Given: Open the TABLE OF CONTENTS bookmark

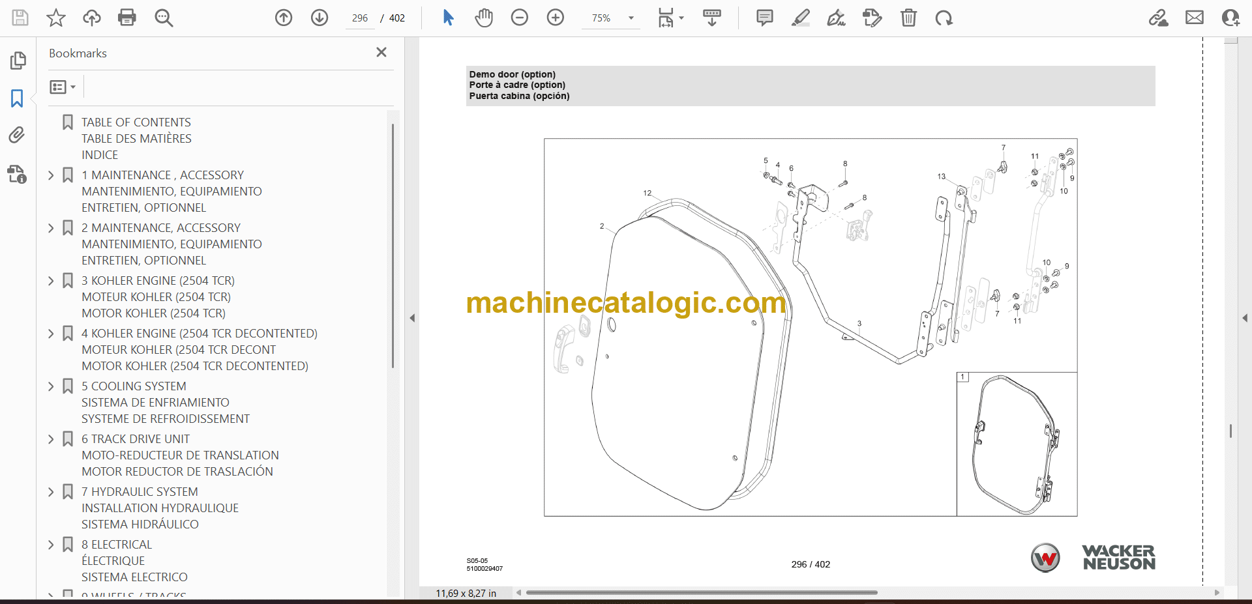Looking at the screenshot, I should click(x=136, y=122).
